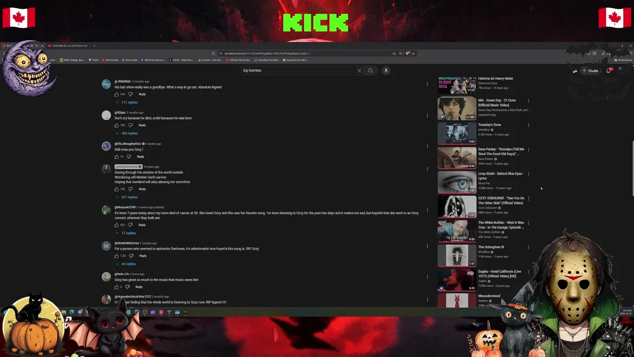This screenshot has width=634, height=357.
Task: Like the comment by @KillaWatt
Action: [x=117, y=94]
